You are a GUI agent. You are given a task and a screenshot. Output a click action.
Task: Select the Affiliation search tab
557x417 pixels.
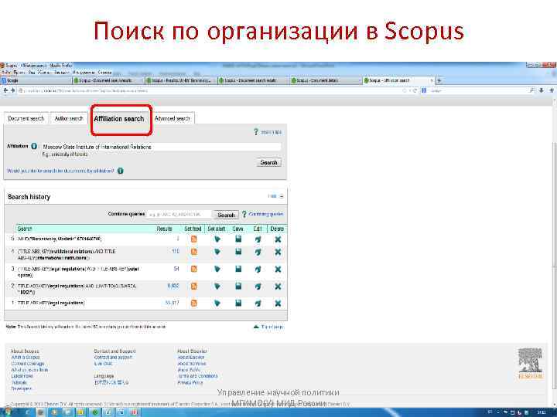(x=119, y=119)
